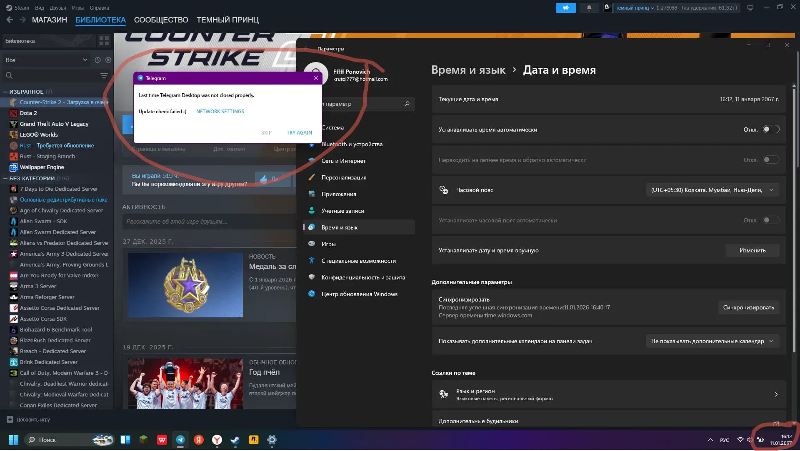Click the search icon in Settings search box
The image size is (800, 451).
[407, 104]
